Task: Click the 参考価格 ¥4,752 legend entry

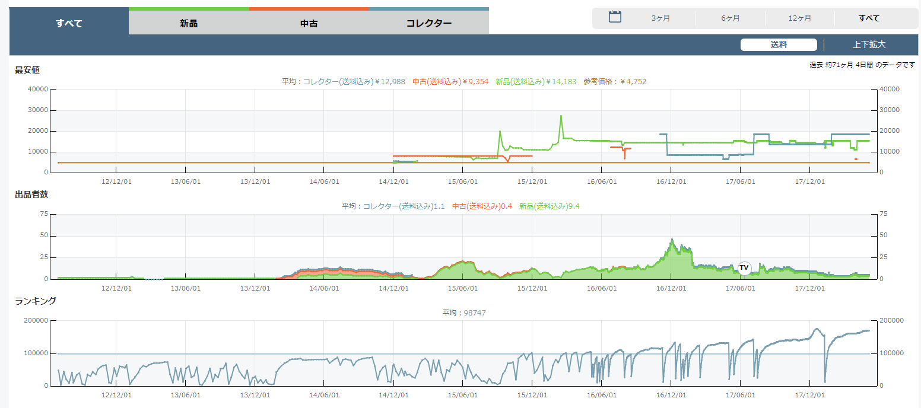Action: click(615, 82)
